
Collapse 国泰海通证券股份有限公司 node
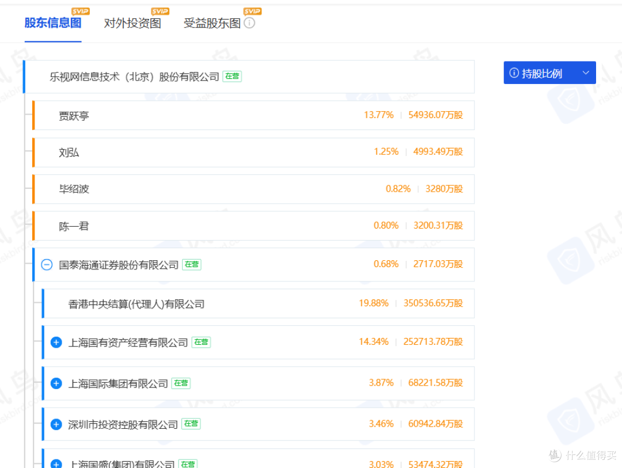click(x=47, y=264)
